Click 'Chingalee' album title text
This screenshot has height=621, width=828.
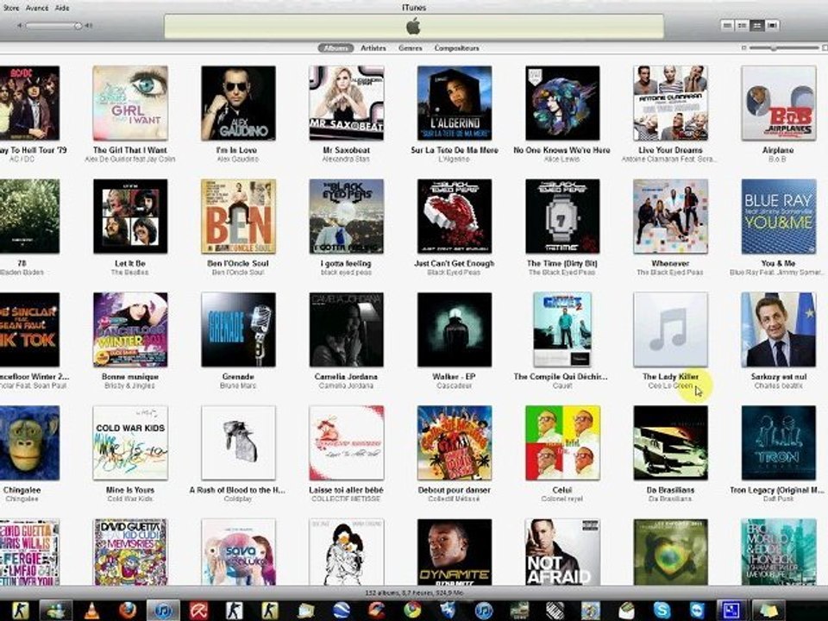coord(22,490)
